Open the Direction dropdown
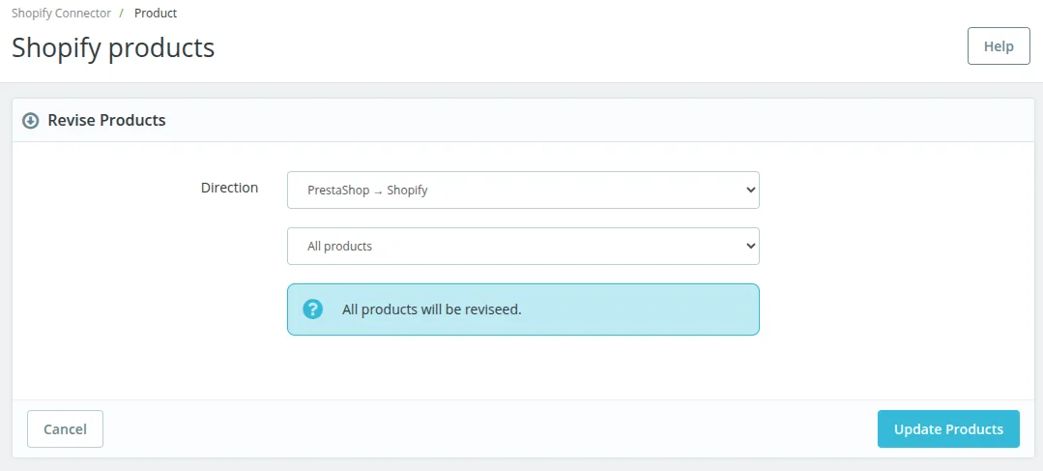 tap(523, 191)
